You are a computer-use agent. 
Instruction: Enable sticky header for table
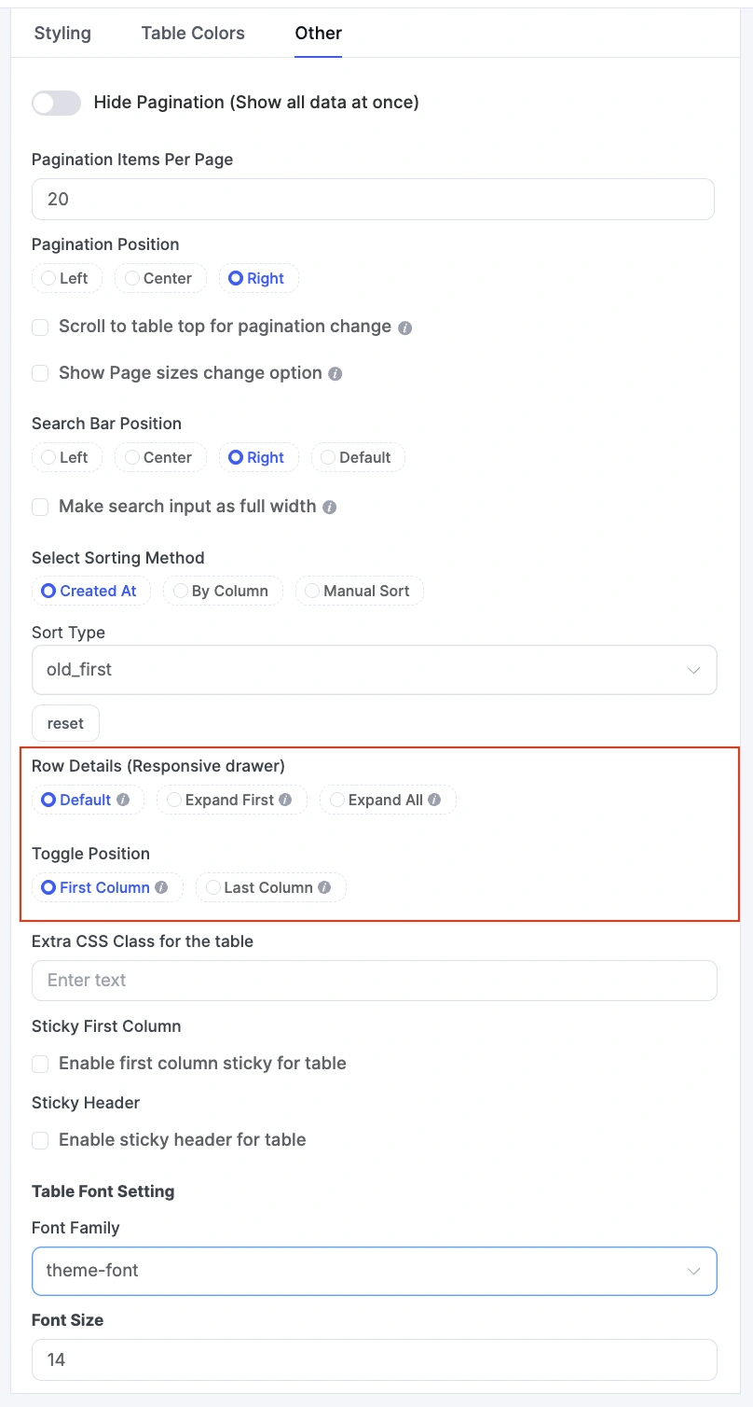39,1139
